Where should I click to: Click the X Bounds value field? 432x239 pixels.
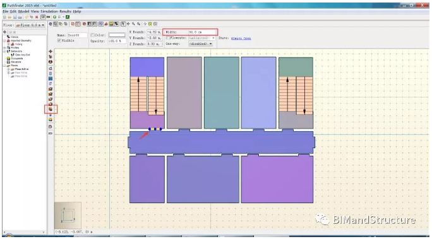[154, 32]
